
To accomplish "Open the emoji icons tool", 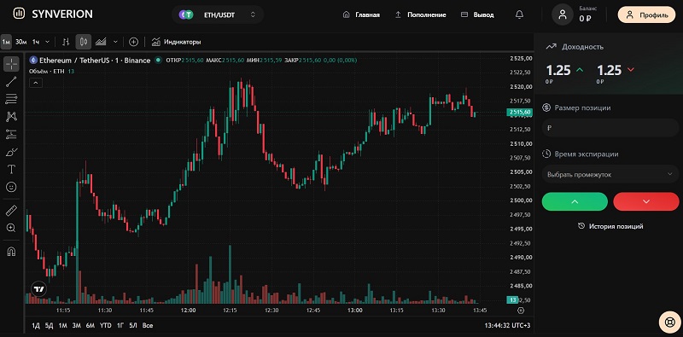I will coord(12,187).
